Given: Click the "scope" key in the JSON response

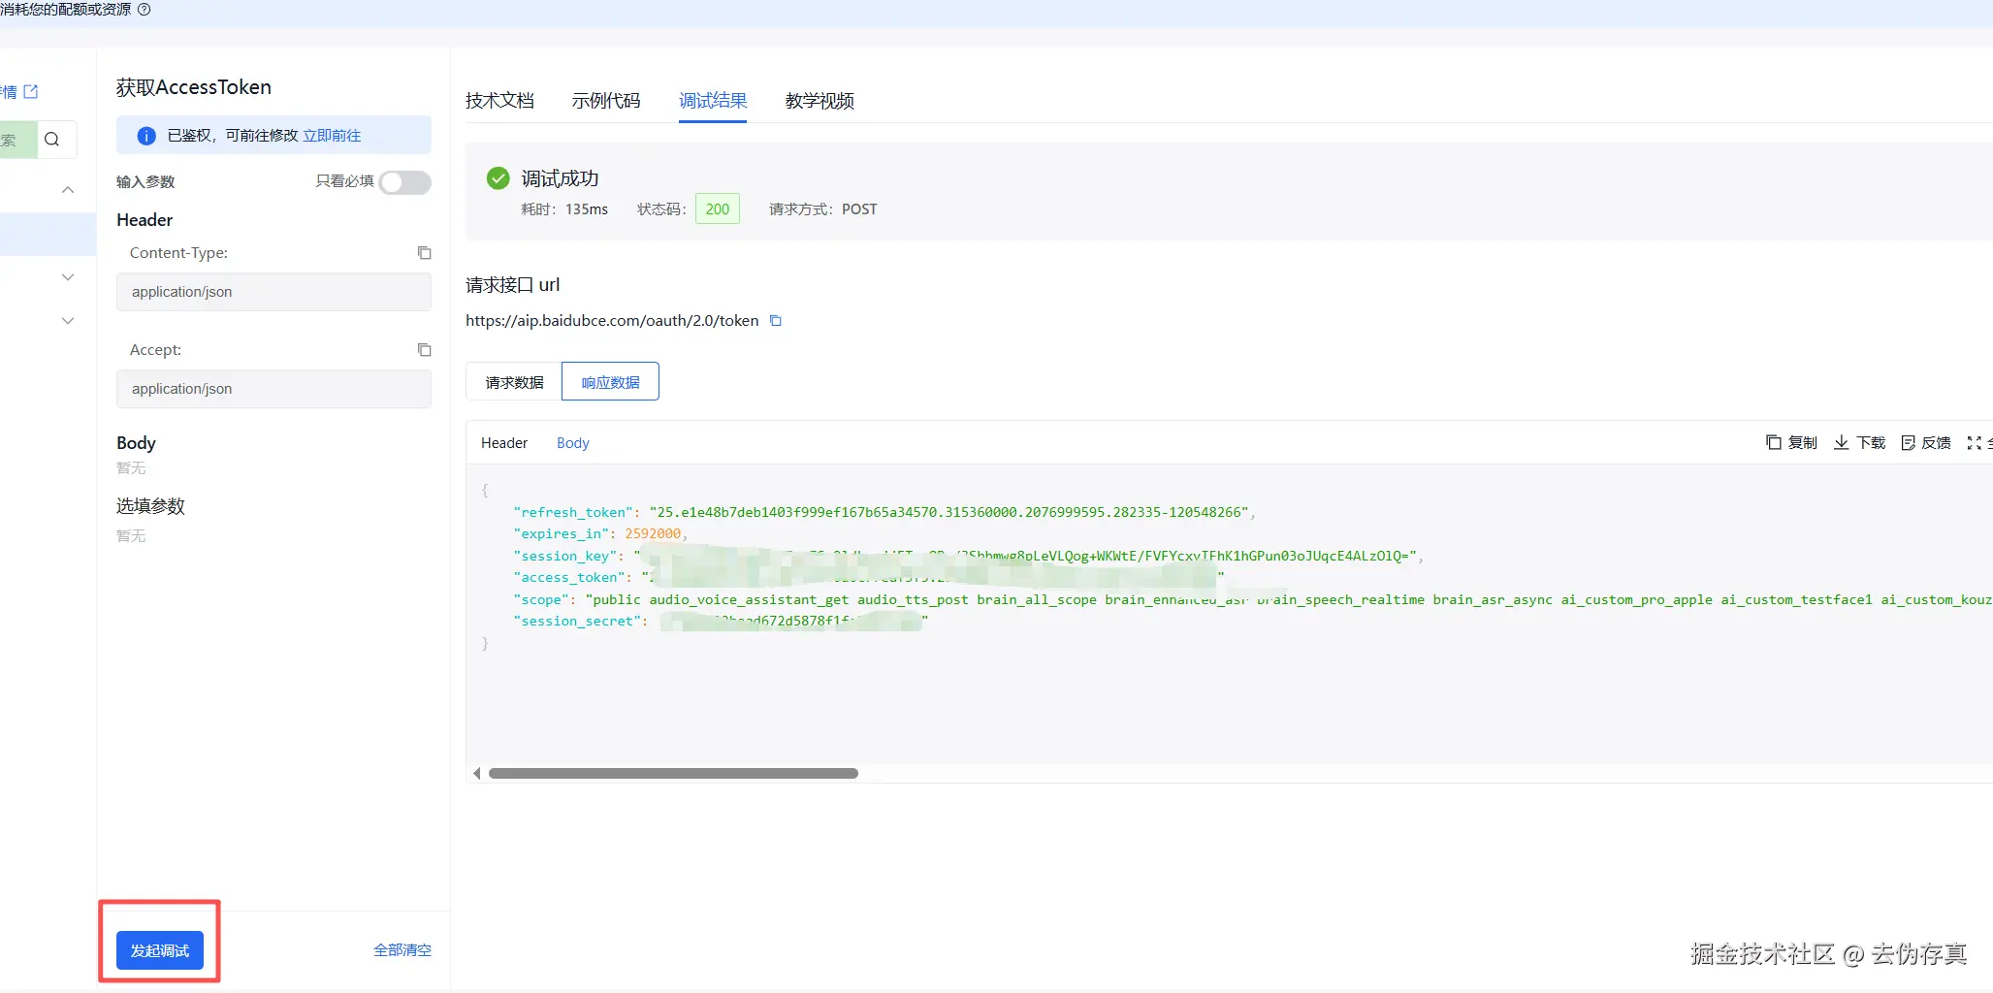Looking at the screenshot, I should 541,600.
